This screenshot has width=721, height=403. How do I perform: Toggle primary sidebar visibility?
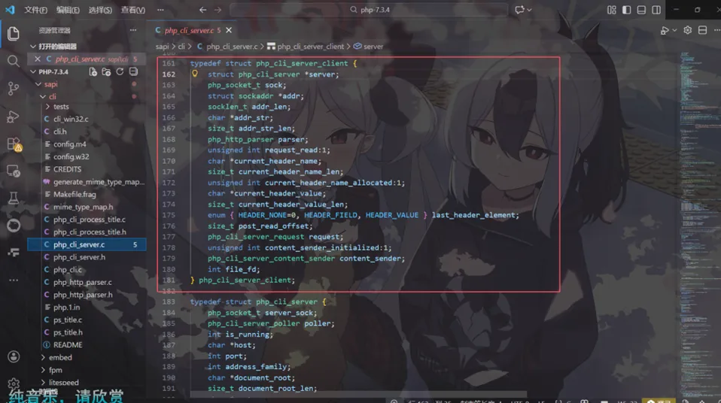(626, 10)
